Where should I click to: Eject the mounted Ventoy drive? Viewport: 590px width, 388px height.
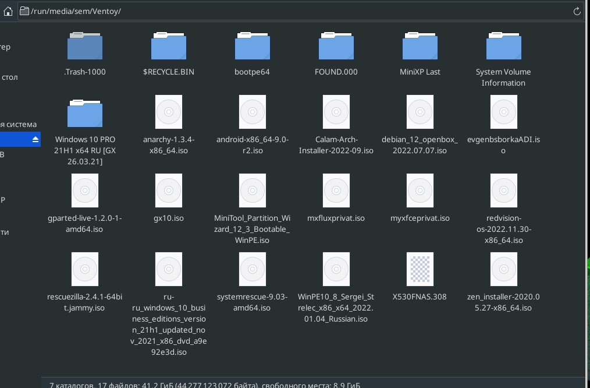tap(35, 139)
